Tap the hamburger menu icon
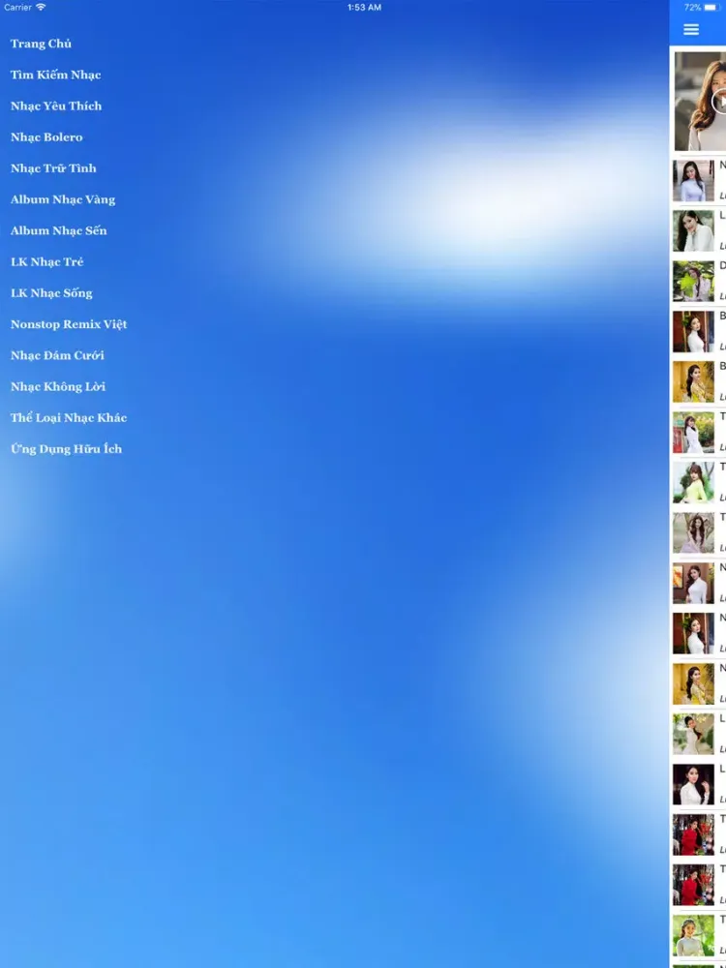The height and width of the screenshot is (968, 726). (x=691, y=30)
